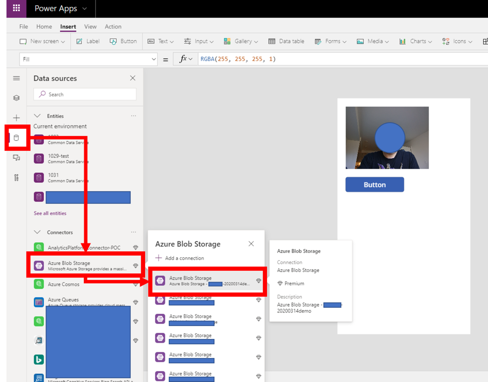Viewport: 488px width, 382px height.
Task: Collapse the Connectors section
Action: click(x=37, y=232)
